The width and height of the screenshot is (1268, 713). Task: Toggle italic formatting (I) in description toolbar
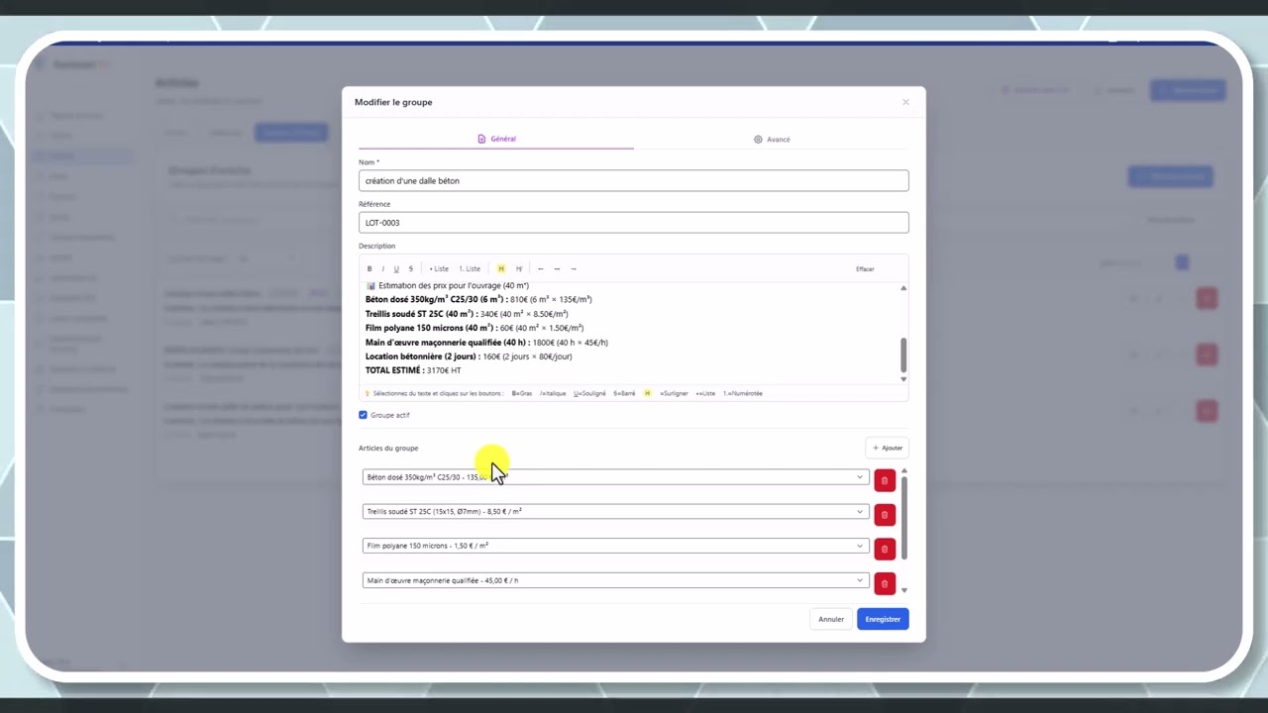coord(383,268)
